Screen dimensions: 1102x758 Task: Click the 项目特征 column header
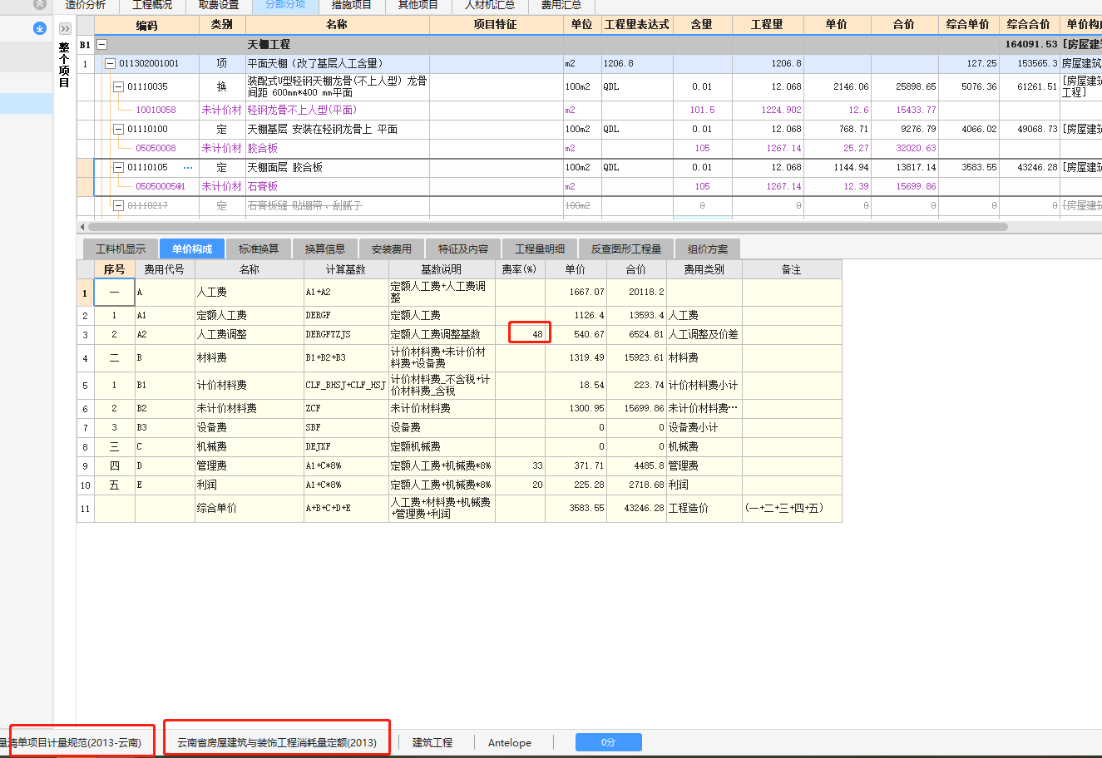pyautogui.click(x=496, y=25)
